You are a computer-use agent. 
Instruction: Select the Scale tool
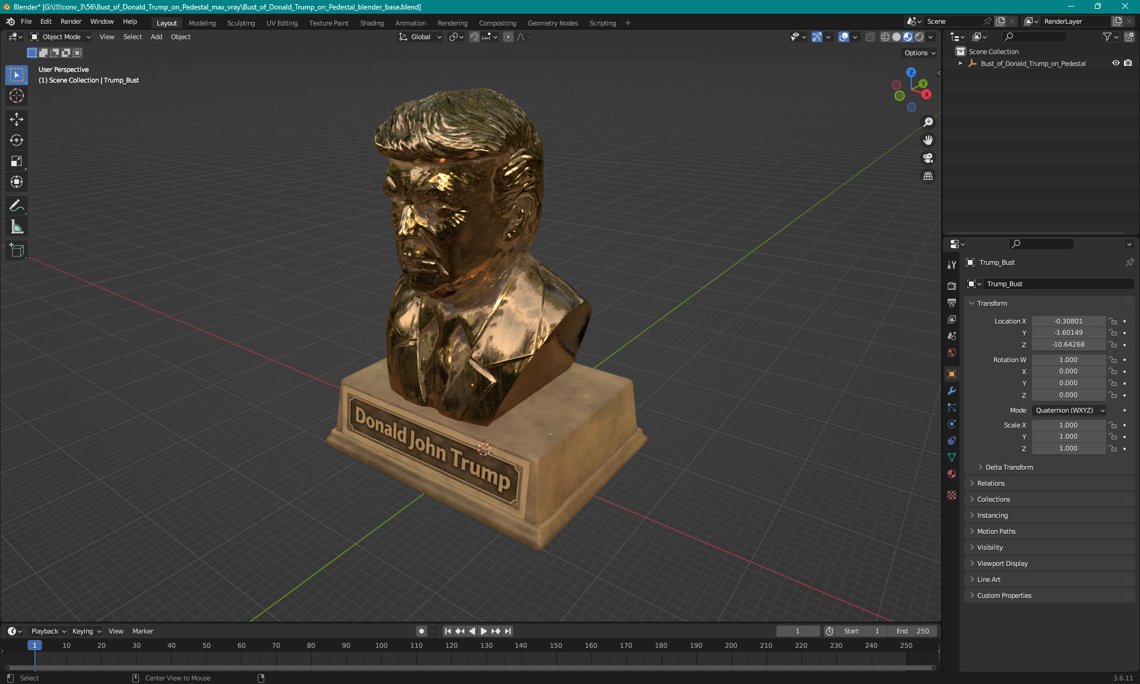[17, 161]
